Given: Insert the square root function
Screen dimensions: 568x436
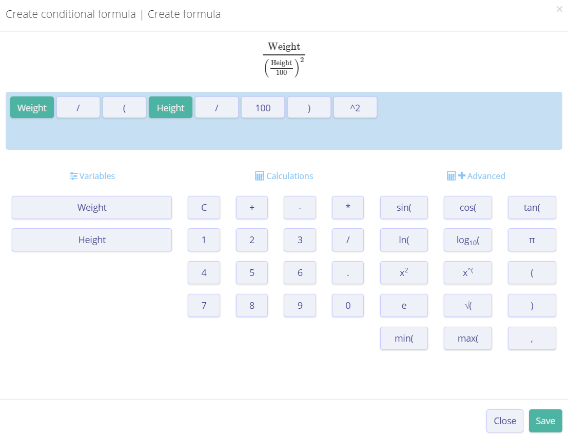Looking at the screenshot, I should tap(467, 305).
